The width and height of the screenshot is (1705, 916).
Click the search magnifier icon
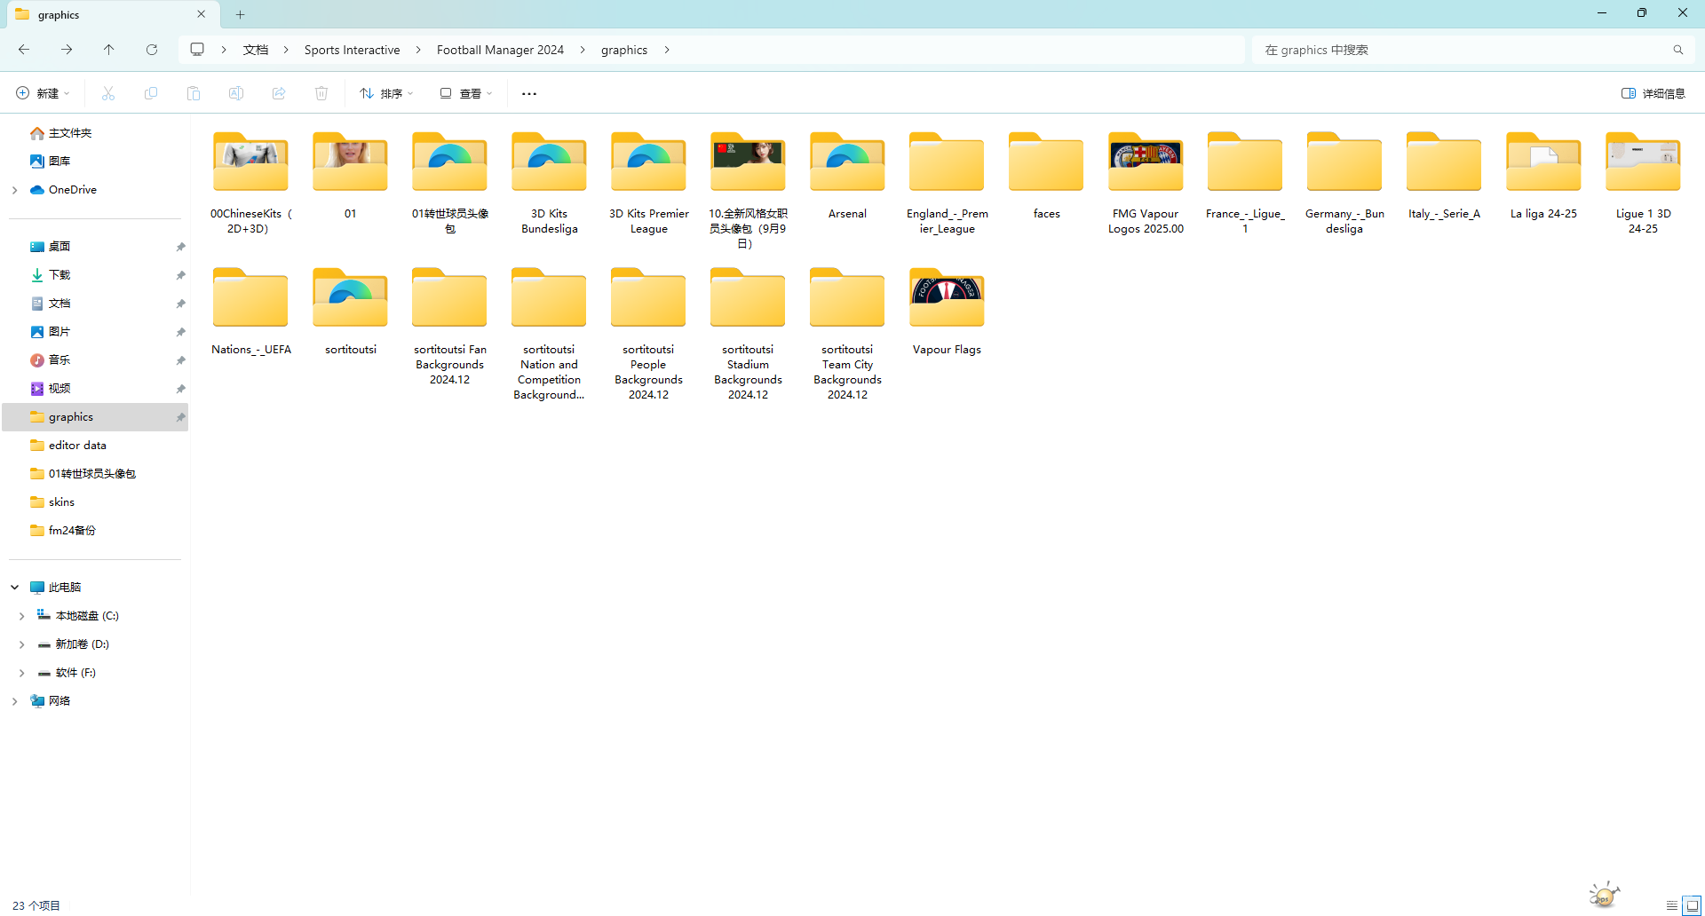pos(1677,50)
